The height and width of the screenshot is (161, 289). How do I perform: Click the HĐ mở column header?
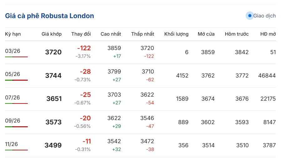tap(268, 34)
